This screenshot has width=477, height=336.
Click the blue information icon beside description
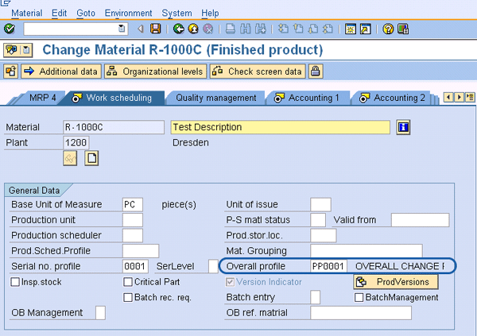[403, 127]
